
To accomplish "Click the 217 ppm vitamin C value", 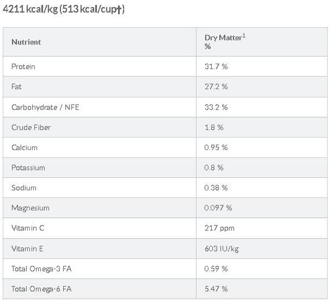I will [x=219, y=228].
